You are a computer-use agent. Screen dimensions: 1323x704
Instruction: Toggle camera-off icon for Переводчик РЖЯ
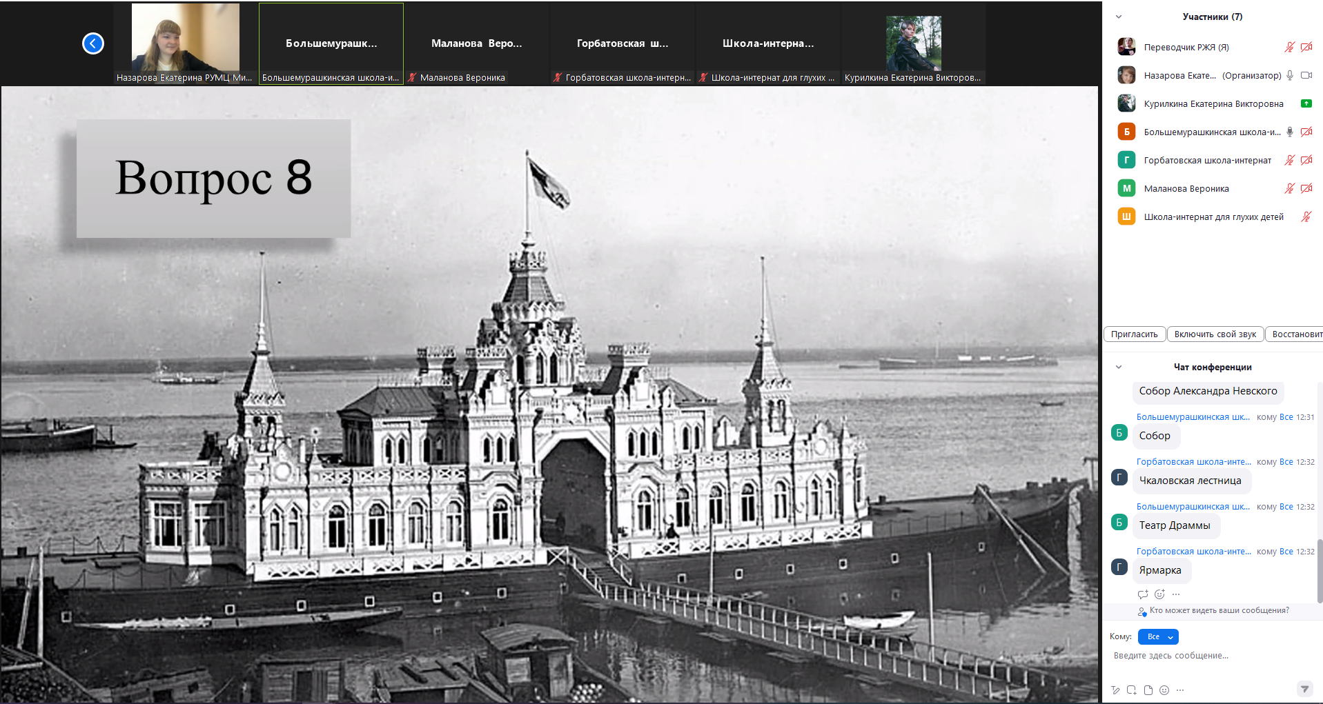coord(1306,47)
